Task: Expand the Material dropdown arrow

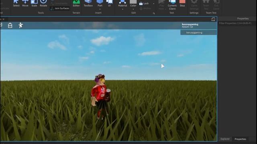Action: click(x=122, y=9)
